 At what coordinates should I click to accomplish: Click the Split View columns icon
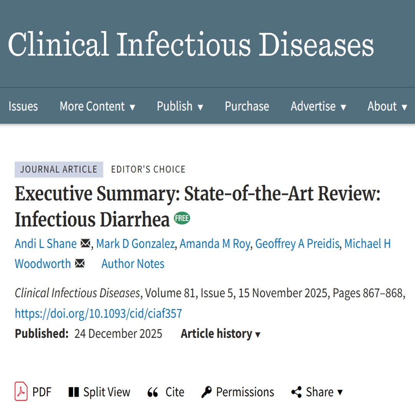coord(73,392)
